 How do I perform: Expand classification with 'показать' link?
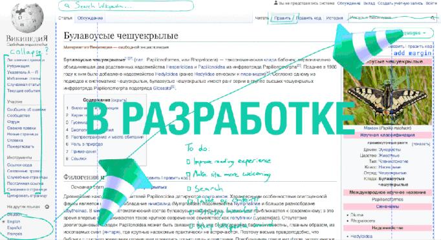pos(421,144)
